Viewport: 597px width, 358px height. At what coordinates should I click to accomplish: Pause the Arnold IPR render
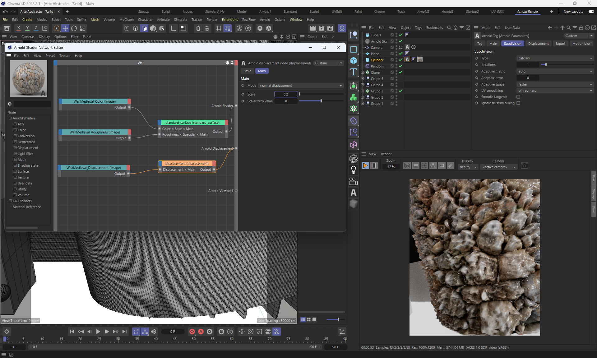pos(374,166)
